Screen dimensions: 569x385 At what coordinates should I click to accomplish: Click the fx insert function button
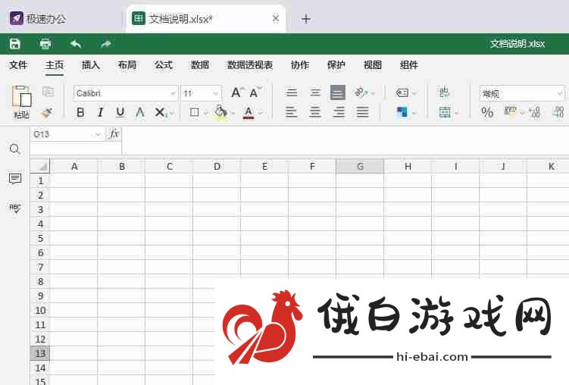(114, 134)
